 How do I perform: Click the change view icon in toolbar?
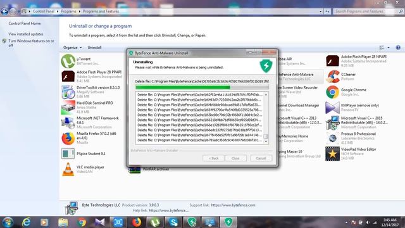(x=382, y=47)
